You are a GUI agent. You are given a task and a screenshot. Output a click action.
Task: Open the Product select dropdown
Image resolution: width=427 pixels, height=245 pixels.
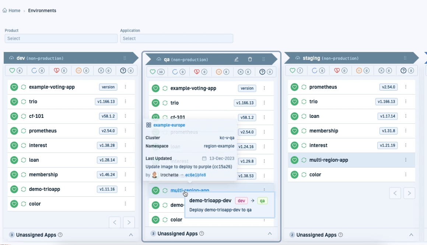click(61, 38)
